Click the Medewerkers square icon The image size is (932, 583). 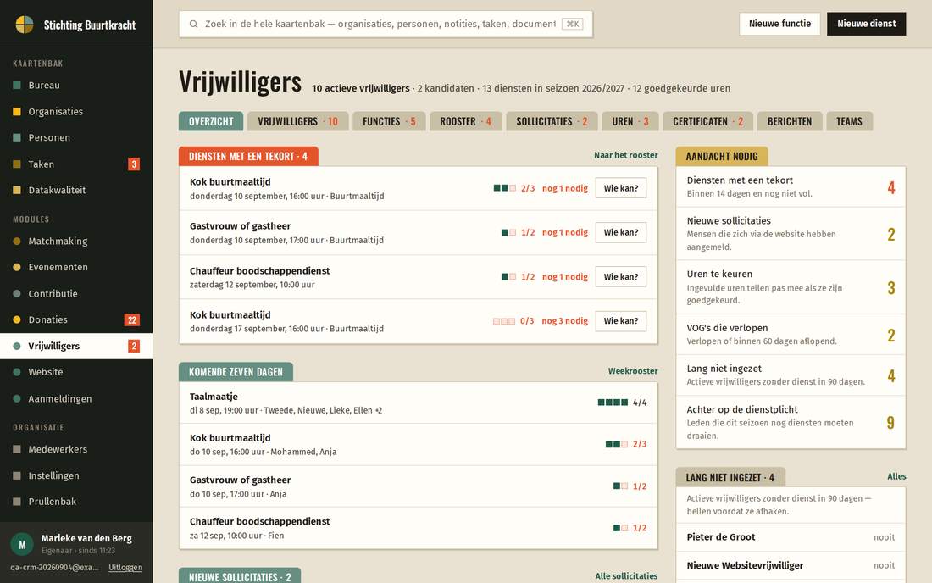tap(17, 449)
